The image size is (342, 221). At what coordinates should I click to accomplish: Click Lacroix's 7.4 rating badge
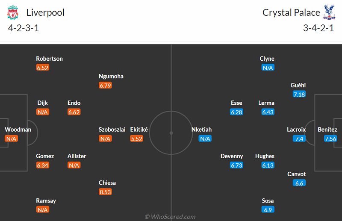298,138
